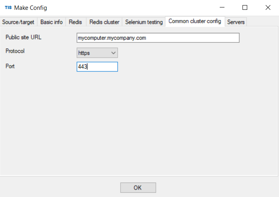Image resolution: width=279 pixels, height=197 pixels.
Task: Select the Common cluster config tab
Action: pyautogui.click(x=195, y=21)
